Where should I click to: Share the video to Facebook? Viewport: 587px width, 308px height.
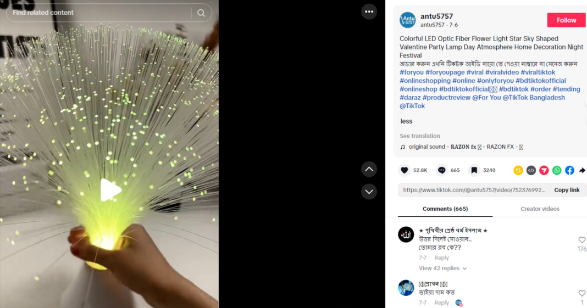(569, 170)
